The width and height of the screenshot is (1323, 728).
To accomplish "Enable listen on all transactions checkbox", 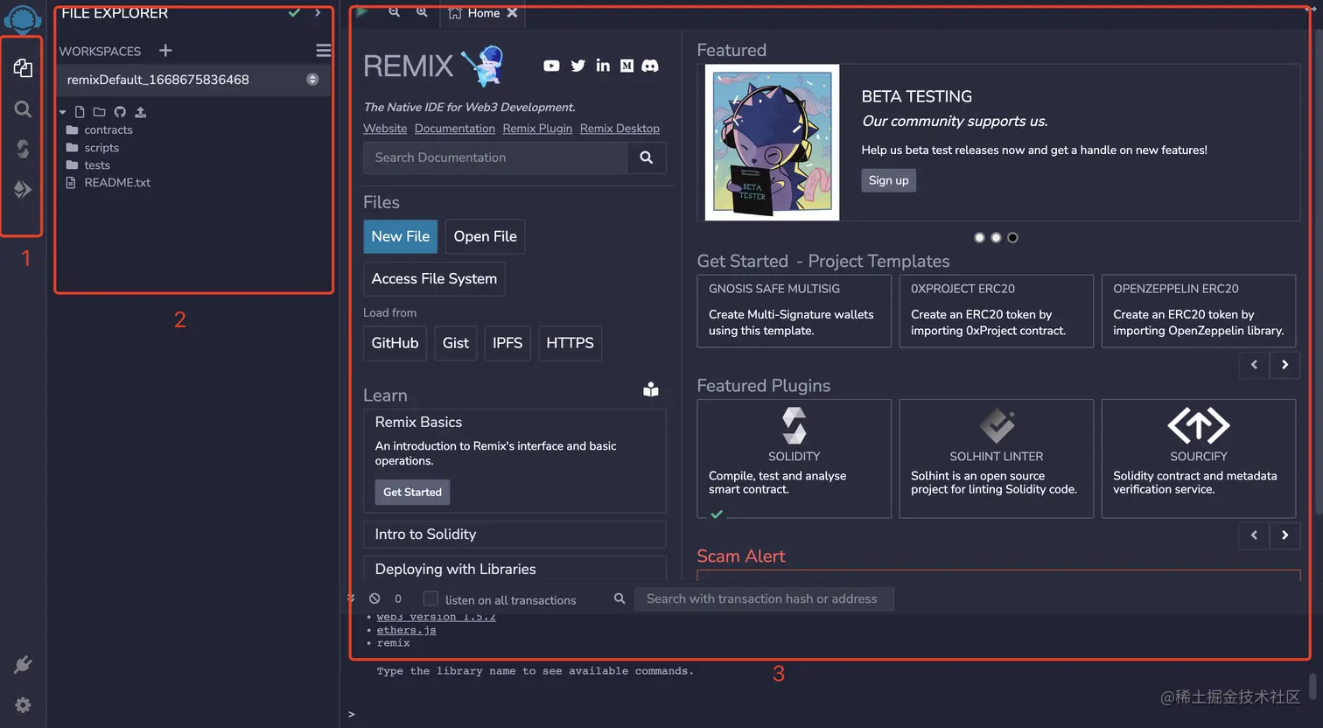I will pyautogui.click(x=430, y=598).
